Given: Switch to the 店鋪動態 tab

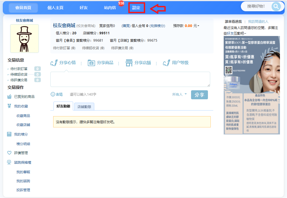Looking at the screenshot, I should pyautogui.click(x=84, y=107).
